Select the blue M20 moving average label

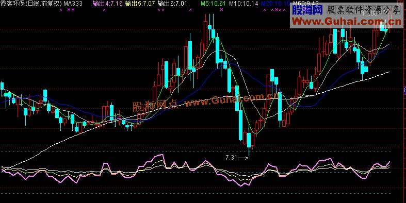[x=275, y=4]
